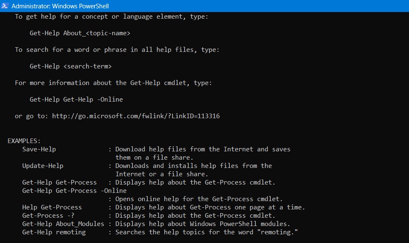Select the Administrator: Windows PowerShell title text
This screenshot has width=409, height=243.
click(60, 6)
